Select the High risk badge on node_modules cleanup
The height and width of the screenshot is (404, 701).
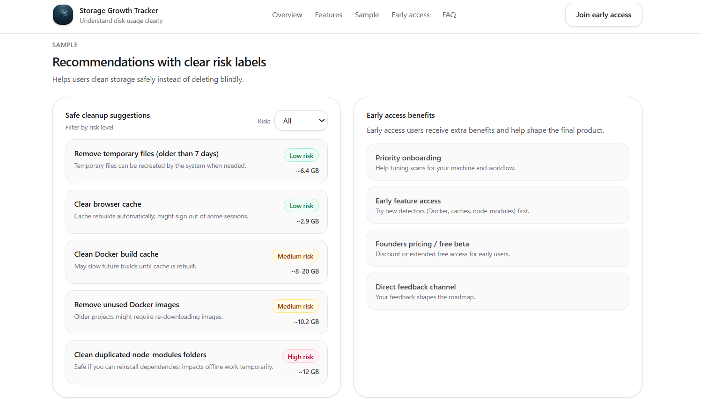pyautogui.click(x=300, y=356)
